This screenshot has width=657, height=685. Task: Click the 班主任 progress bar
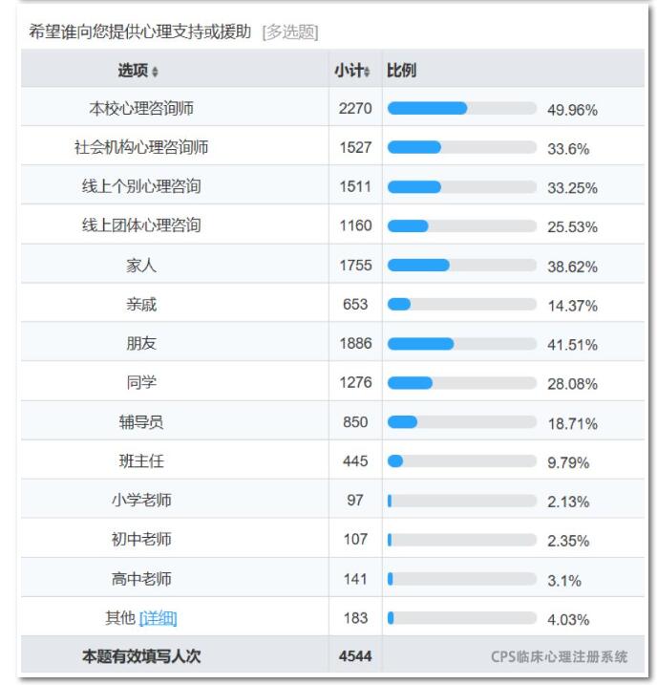tap(462, 461)
